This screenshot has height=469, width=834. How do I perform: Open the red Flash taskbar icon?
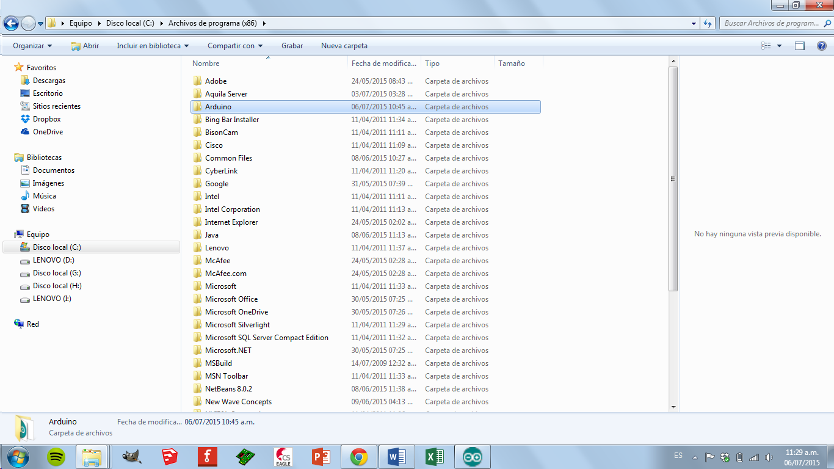[208, 457]
